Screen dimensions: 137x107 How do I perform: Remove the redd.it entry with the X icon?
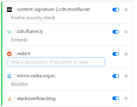[x=126, y=54]
